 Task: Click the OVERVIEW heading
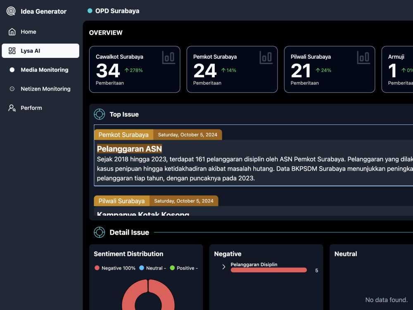[x=106, y=33]
